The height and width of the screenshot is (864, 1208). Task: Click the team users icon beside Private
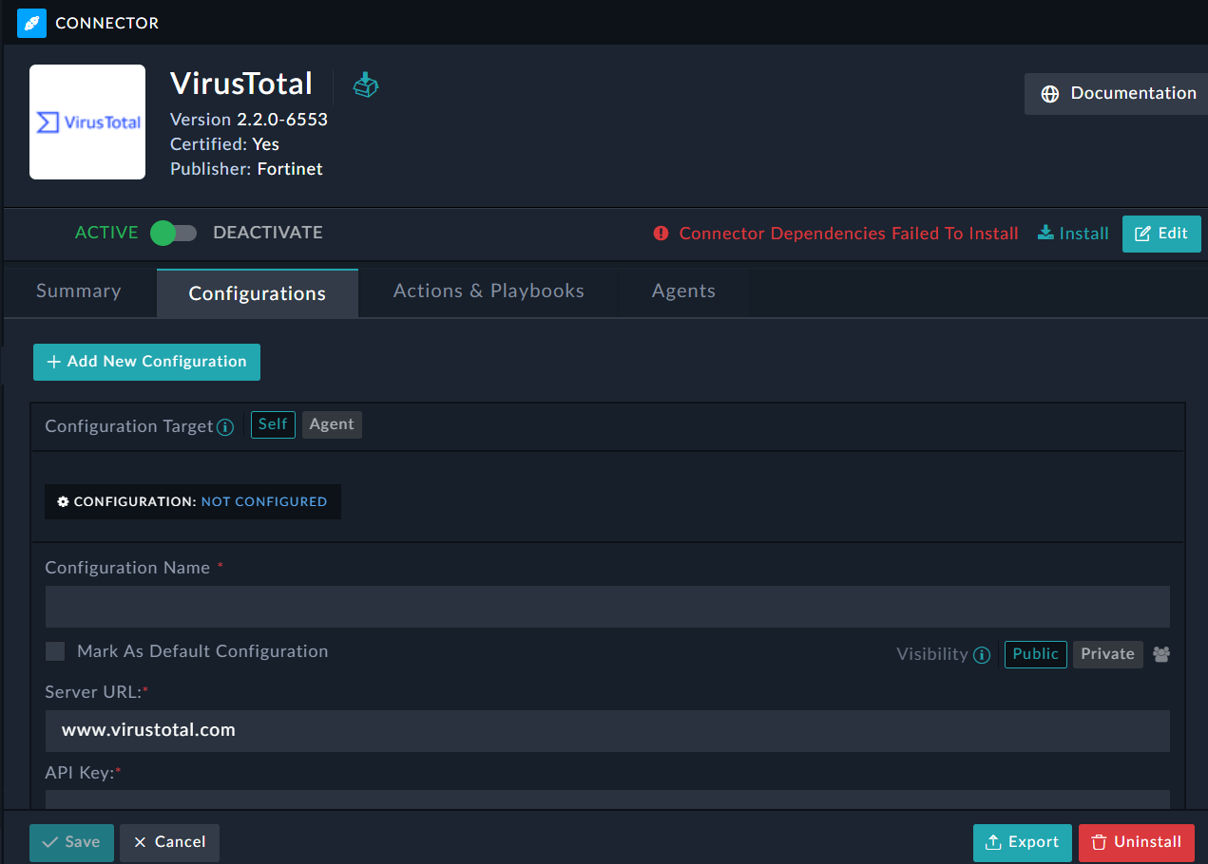[1161, 654]
